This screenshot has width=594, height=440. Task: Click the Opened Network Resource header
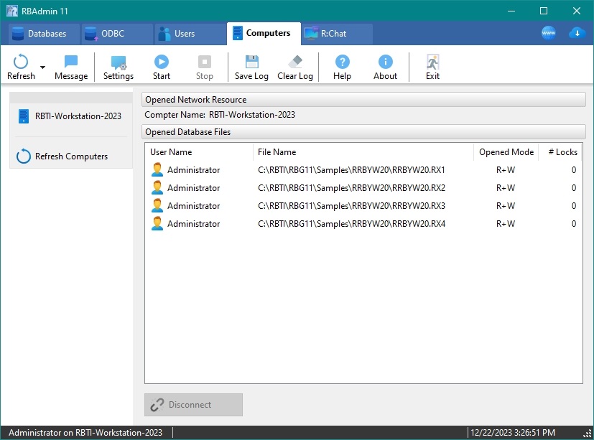click(x=363, y=100)
